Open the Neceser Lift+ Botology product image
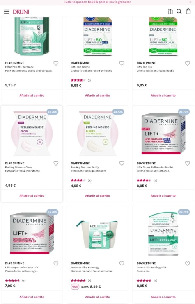This screenshot has height=304, width=195. tap(98, 235)
